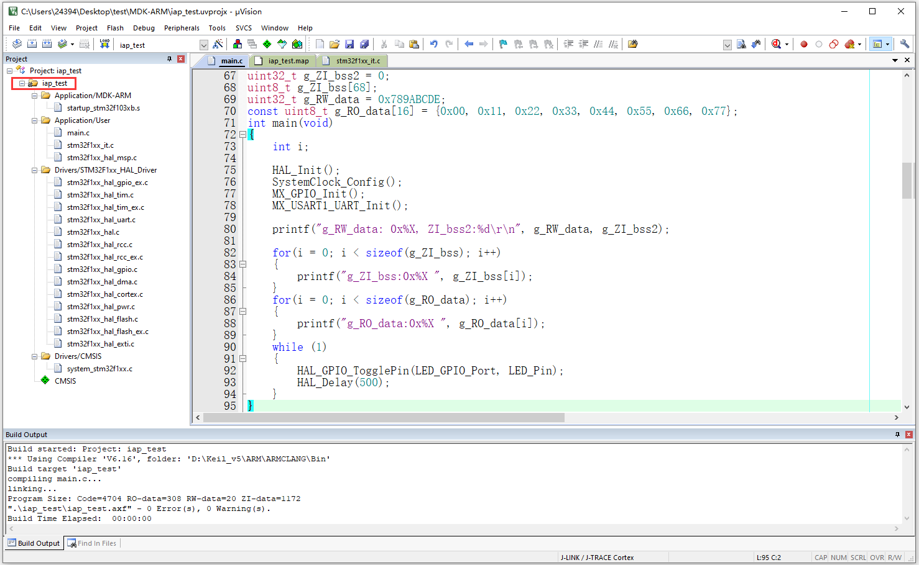
Task: Toggle bookmark with the blue flag icon
Action: pyautogui.click(x=503, y=44)
